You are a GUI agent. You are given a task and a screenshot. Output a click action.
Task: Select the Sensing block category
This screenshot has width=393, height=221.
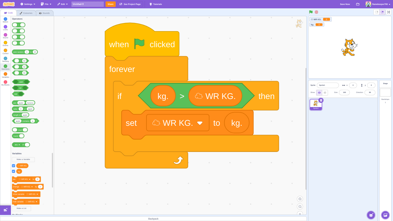pyautogui.click(x=5, y=60)
